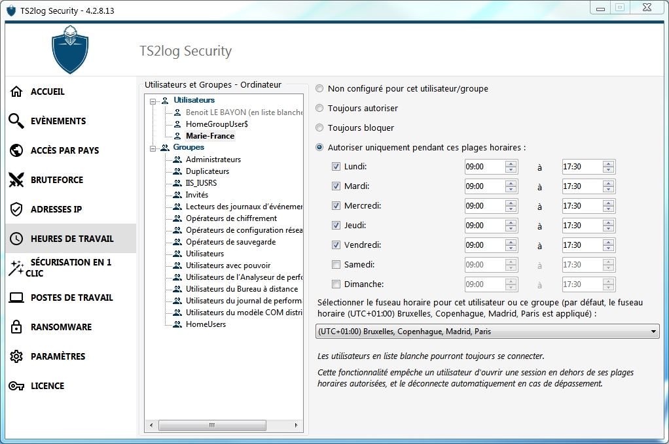Screen dimensions: 669x444
Task: Click the user icon next to Benoit LE BAYON
Action: 177,112
